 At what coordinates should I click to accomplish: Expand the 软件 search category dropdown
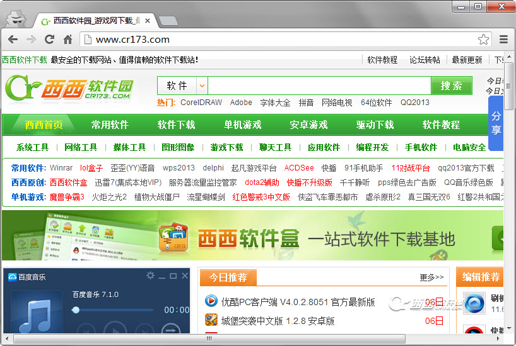(202, 86)
